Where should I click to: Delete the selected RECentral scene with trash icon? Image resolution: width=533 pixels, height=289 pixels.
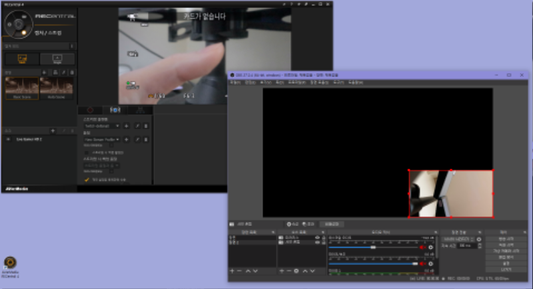click(72, 72)
